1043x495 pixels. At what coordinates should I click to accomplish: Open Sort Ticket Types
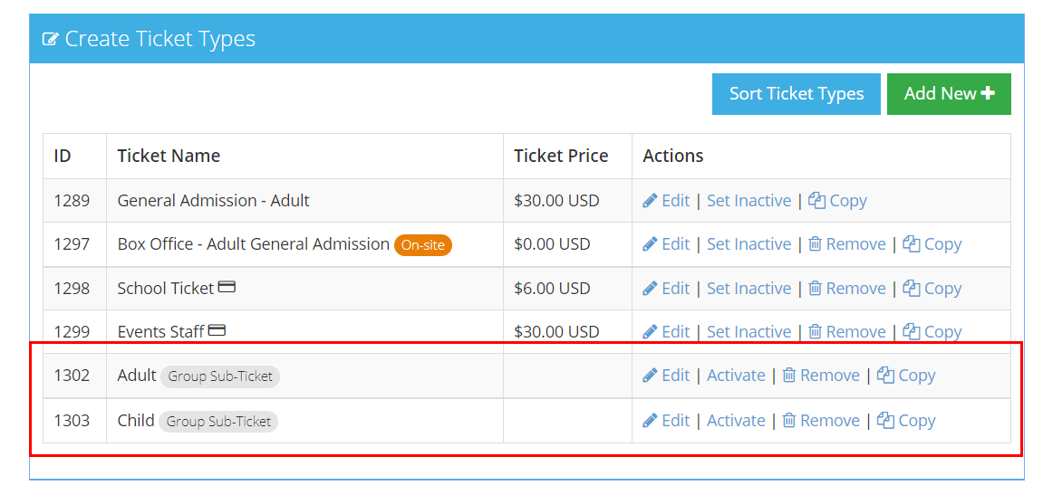coord(797,94)
